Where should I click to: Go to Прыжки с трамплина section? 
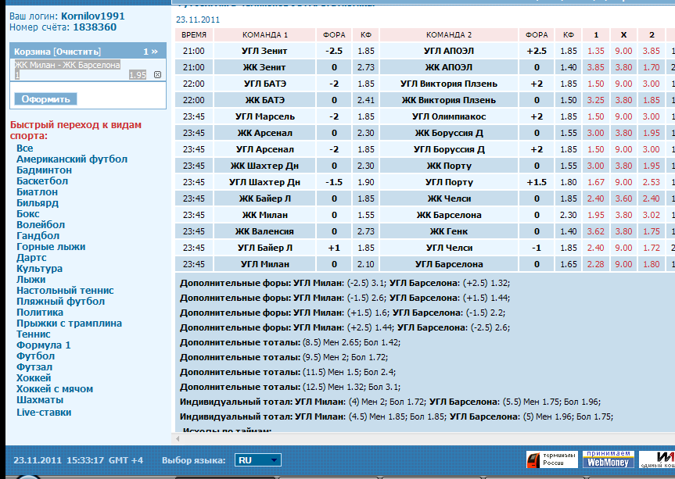[69, 324]
